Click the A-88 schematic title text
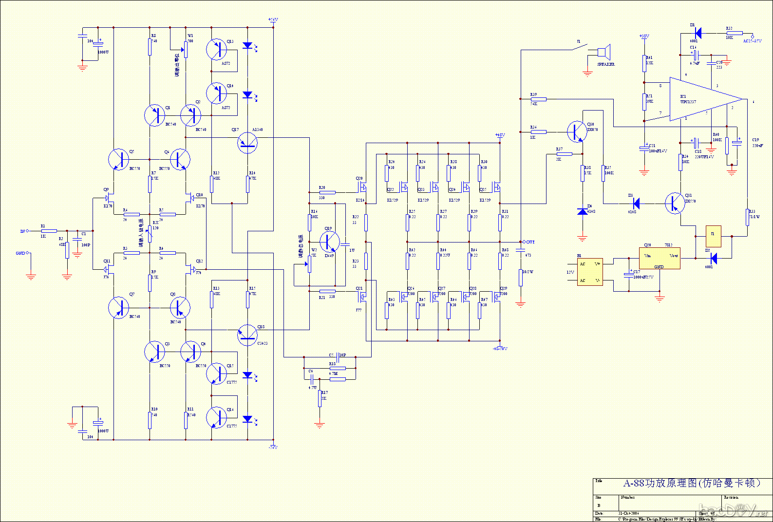Image resolution: width=773 pixels, height=522 pixels. (691, 483)
